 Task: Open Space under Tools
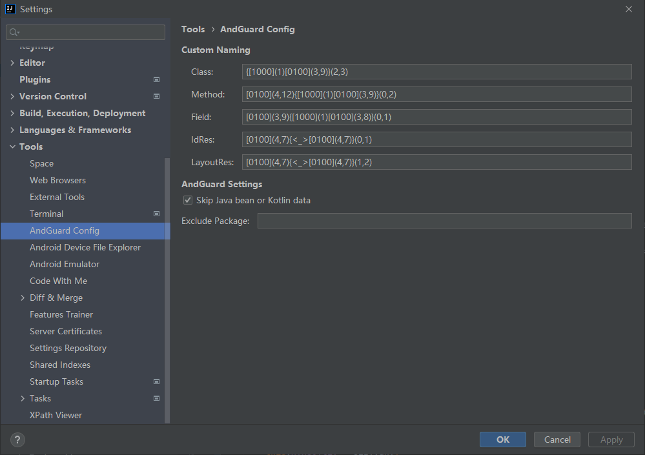[41, 163]
